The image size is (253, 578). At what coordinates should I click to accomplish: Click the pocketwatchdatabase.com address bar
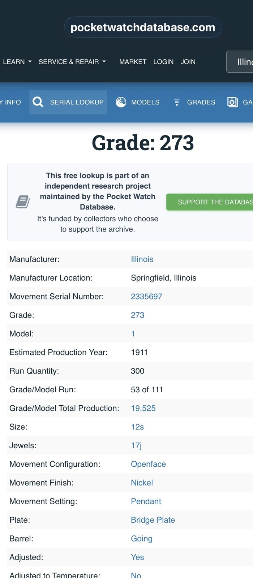click(143, 27)
